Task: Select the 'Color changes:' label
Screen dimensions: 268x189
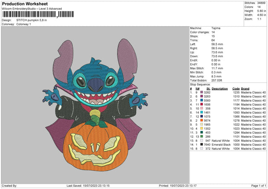Action: click(x=200, y=32)
